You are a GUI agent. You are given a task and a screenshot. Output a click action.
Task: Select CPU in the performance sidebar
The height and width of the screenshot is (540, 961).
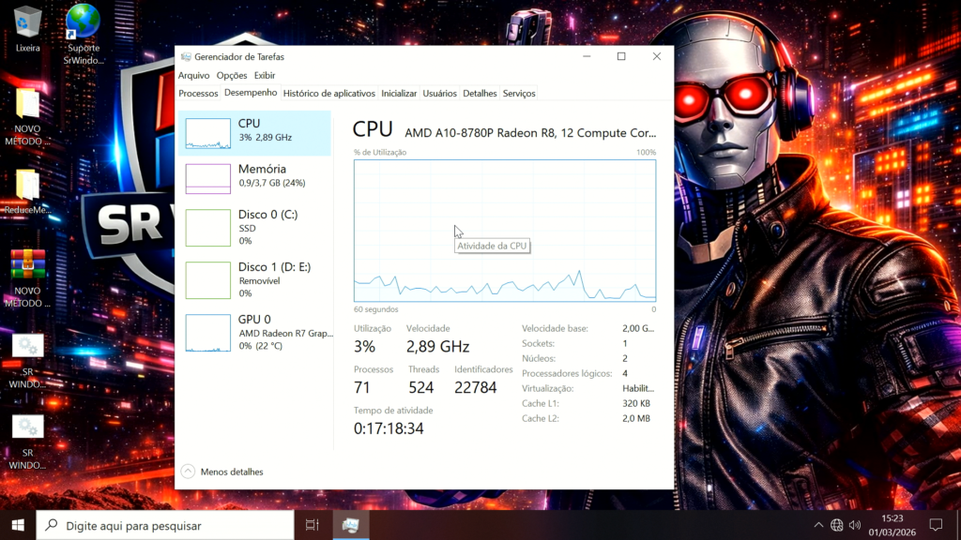254,132
